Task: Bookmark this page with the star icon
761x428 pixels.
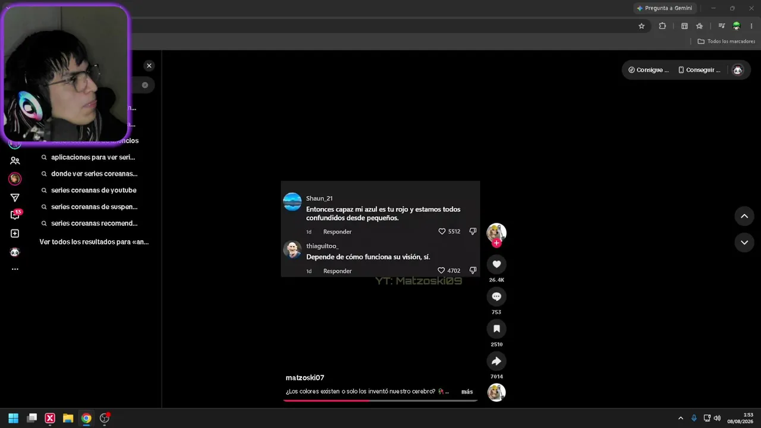Action: [641, 26]
